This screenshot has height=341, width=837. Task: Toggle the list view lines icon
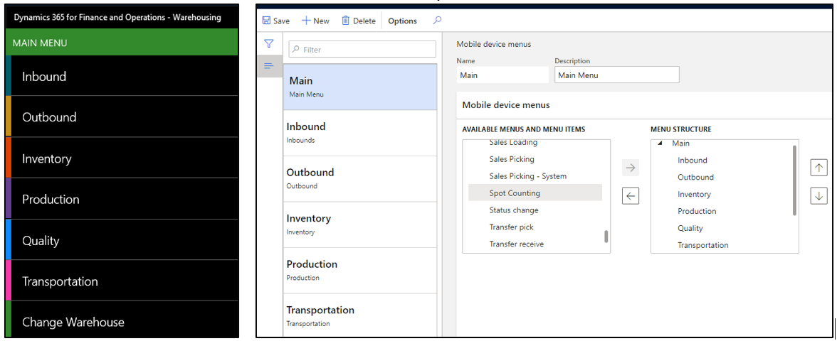click(269, 65)
